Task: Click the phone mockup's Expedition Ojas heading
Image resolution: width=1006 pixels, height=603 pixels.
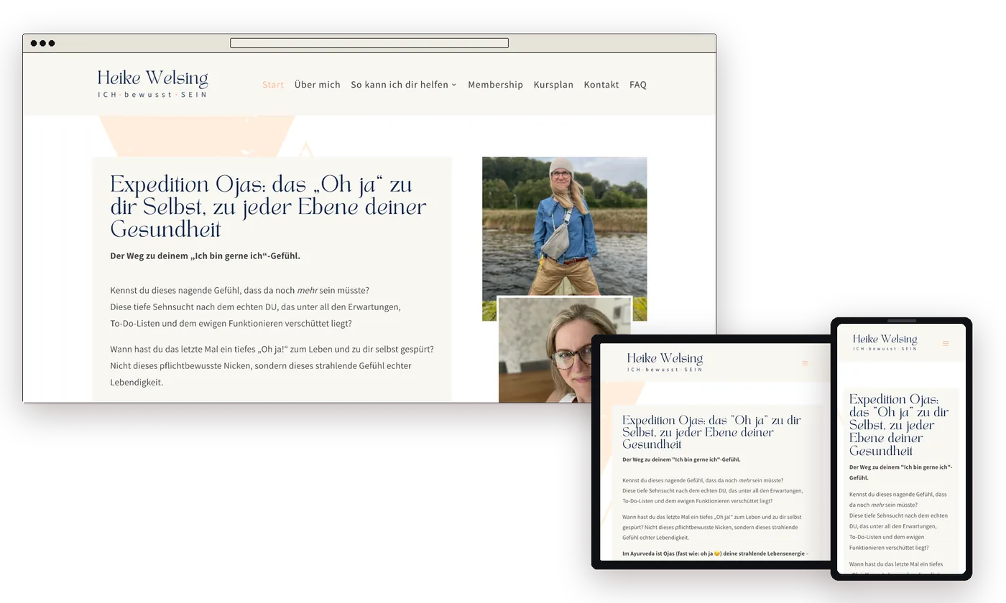Action: coord(899,425)
